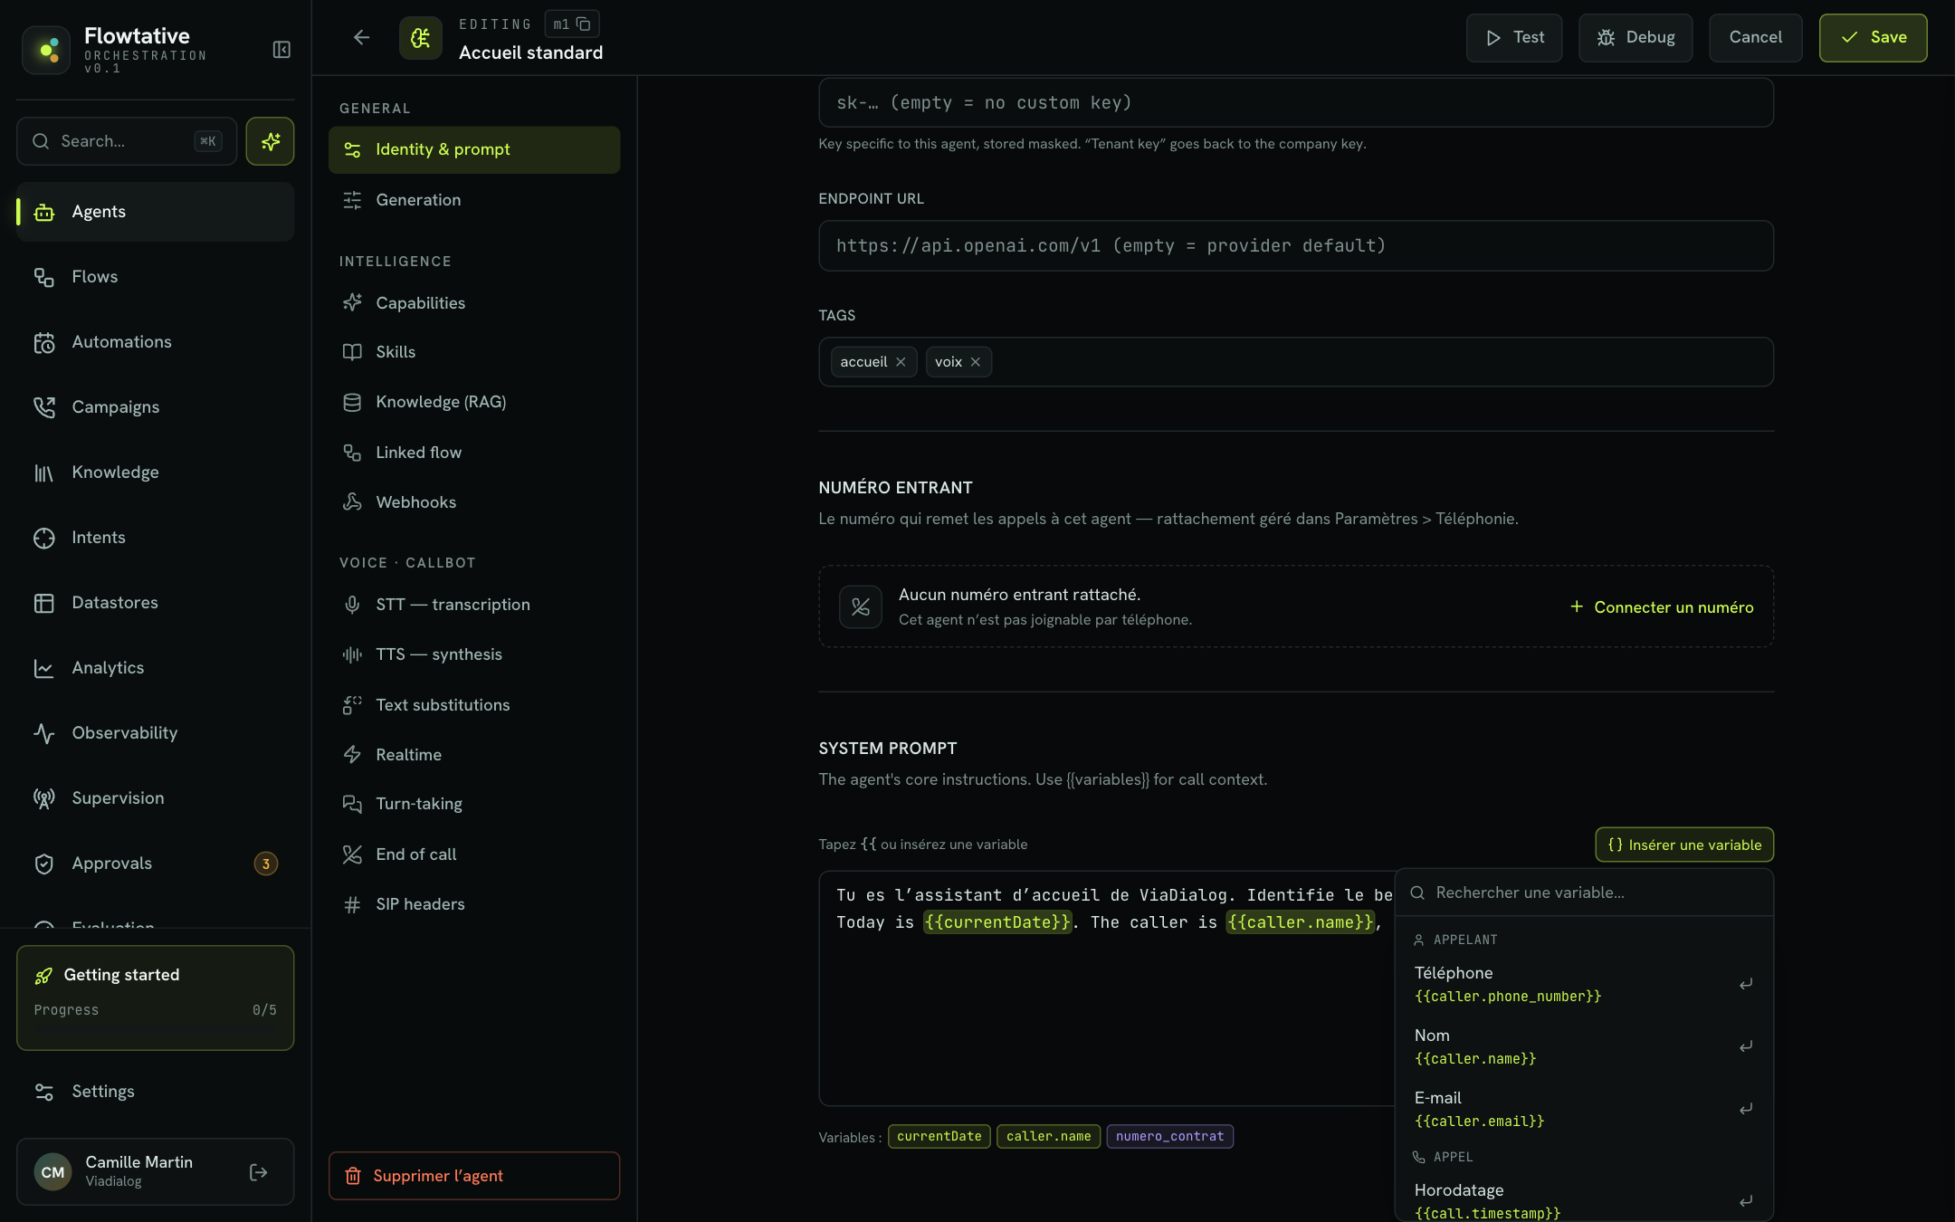The height and width of the screenshot is (1222, 1955).
Task: Click Insérer une variable button
Action: pos(1684,845)
